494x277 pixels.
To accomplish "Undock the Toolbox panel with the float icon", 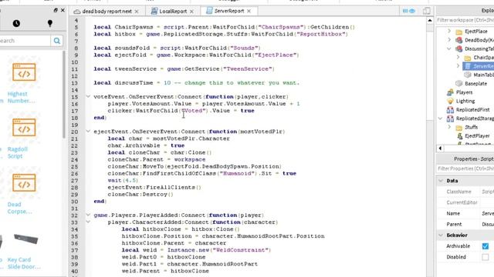I will [x=56, y=10].
